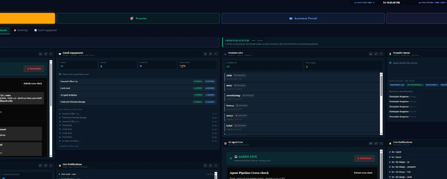Viewport: 447px width, 179px height.
Task: Click the Assistant Portal folder icon
Action: 291,18
